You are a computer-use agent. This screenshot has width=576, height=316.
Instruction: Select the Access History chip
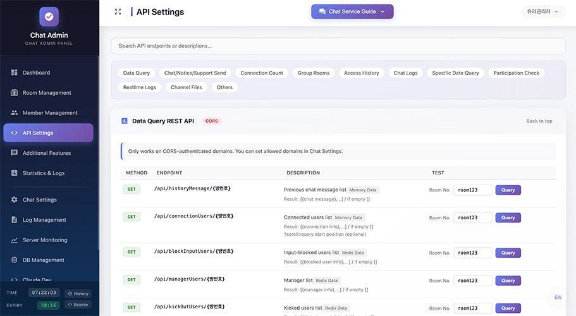click(362, 73)
